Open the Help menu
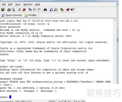The image size is (122, 102). point(37,4)
